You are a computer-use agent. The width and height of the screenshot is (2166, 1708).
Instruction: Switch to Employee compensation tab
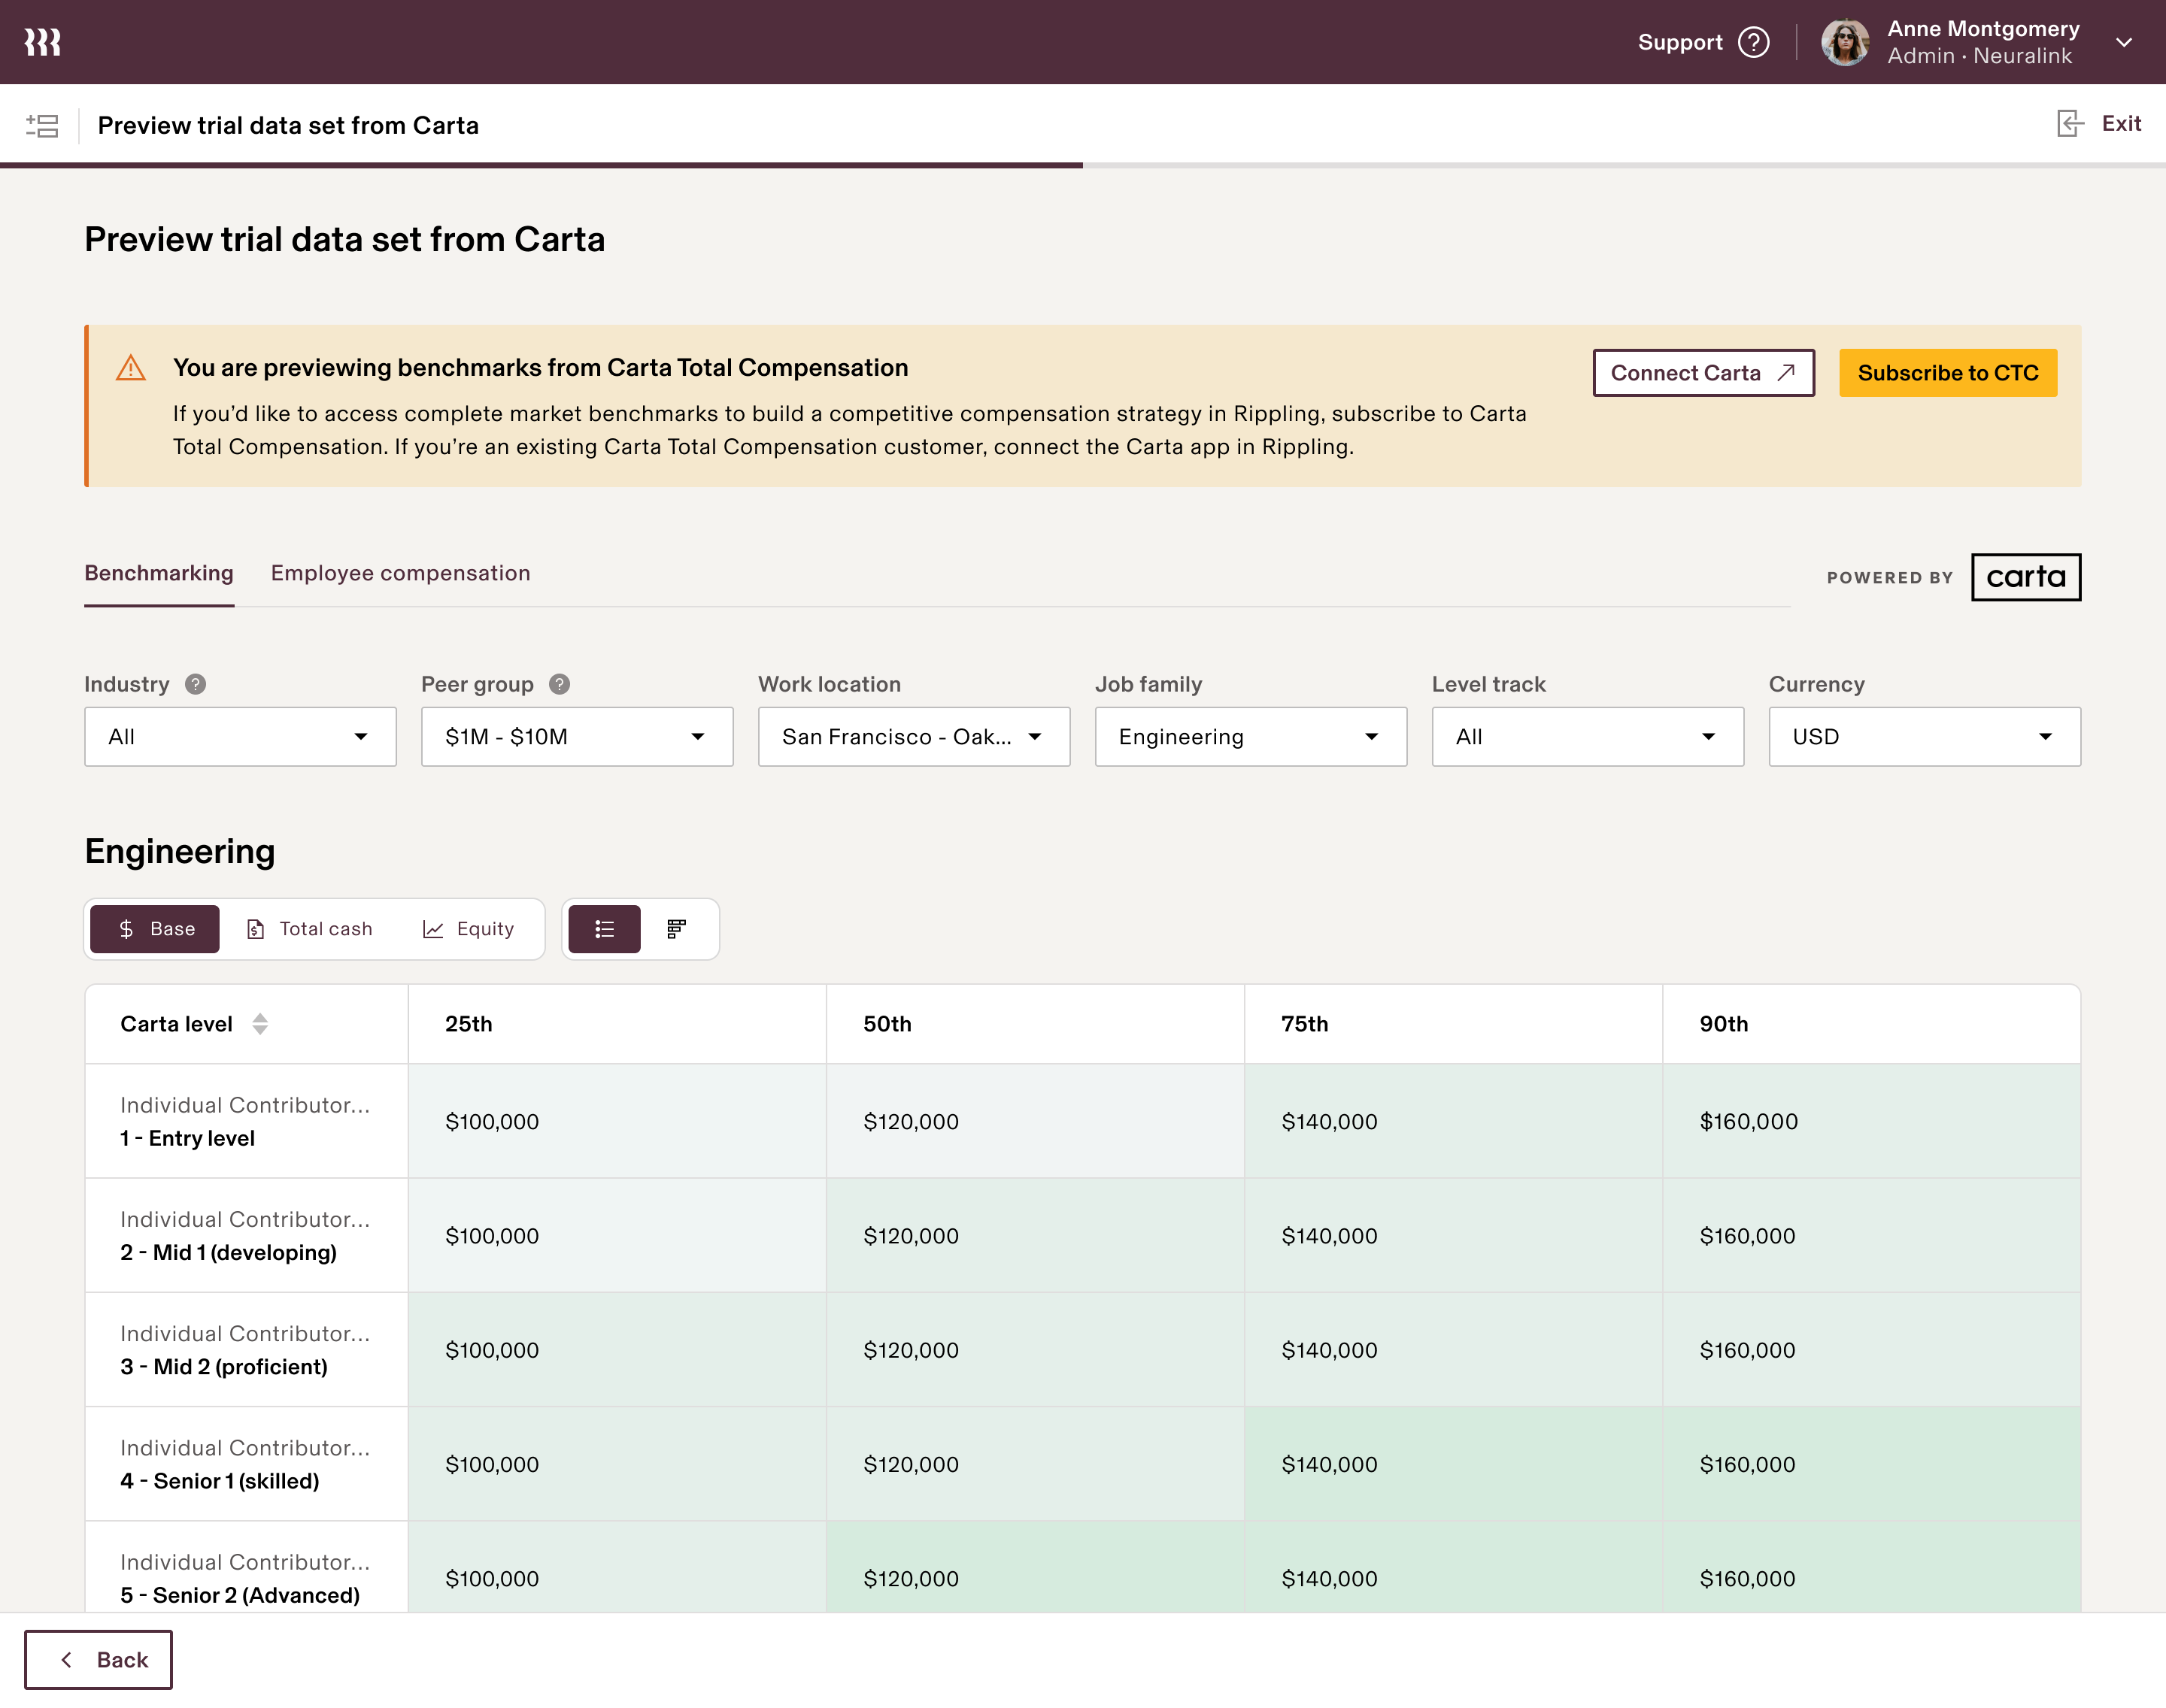point(400,573)
